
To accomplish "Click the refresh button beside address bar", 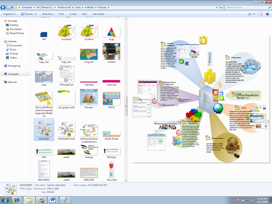I will coord(221,8).
